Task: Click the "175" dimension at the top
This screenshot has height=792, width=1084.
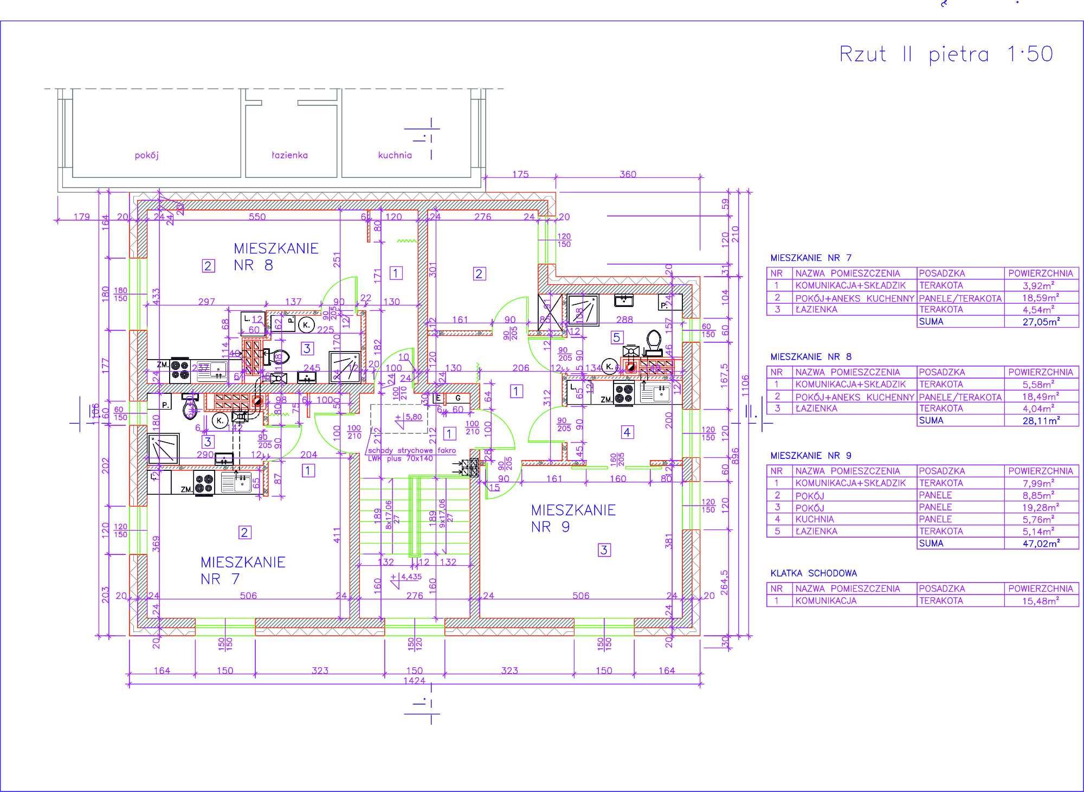Action: (520, 174)
